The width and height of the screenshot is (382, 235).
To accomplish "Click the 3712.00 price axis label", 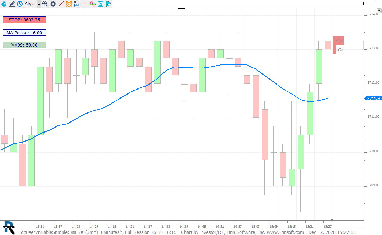I will tap(373, 82).
